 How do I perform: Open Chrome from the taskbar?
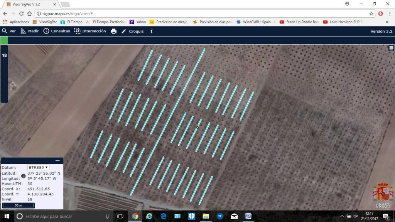click(135, 216)
